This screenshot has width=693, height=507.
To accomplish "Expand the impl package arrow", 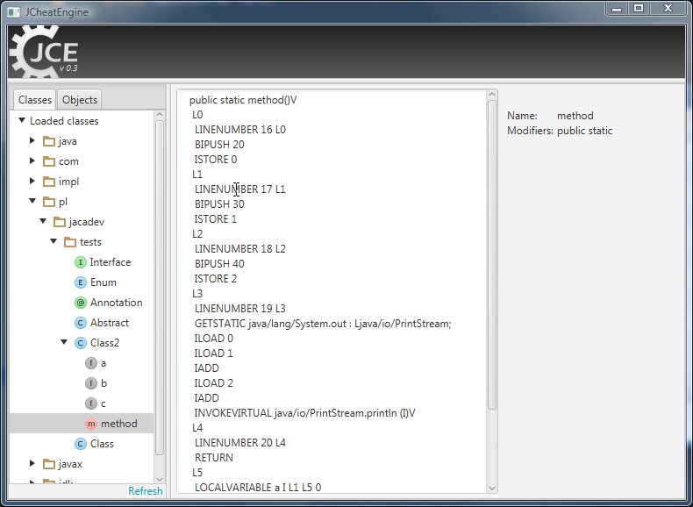I will [x=32, y=181].
